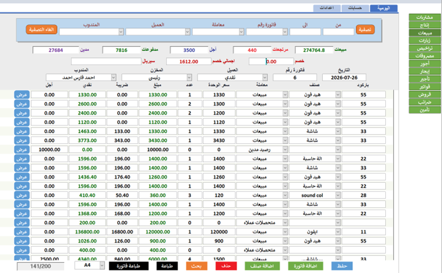Viewport: 442px width, 273px height.
Task: Click the مدين value 27684
Action: pyautogui.click(x=56, y=51)
